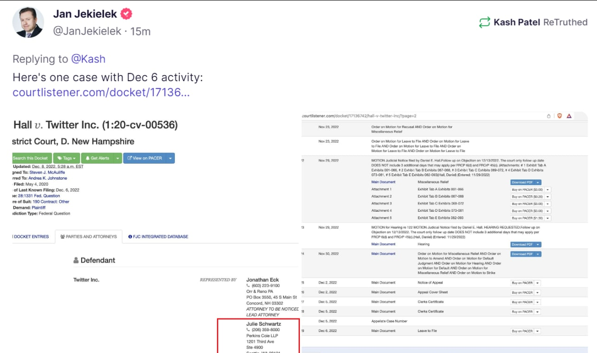597x353 pixels.
Task: Click Buy on PACER for Appeal Cover Sheet
Action: click(x=522, y=292)
